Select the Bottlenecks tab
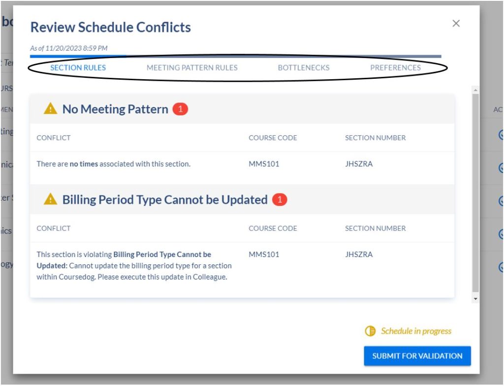The image size is (504, 386). pos(304,68)
